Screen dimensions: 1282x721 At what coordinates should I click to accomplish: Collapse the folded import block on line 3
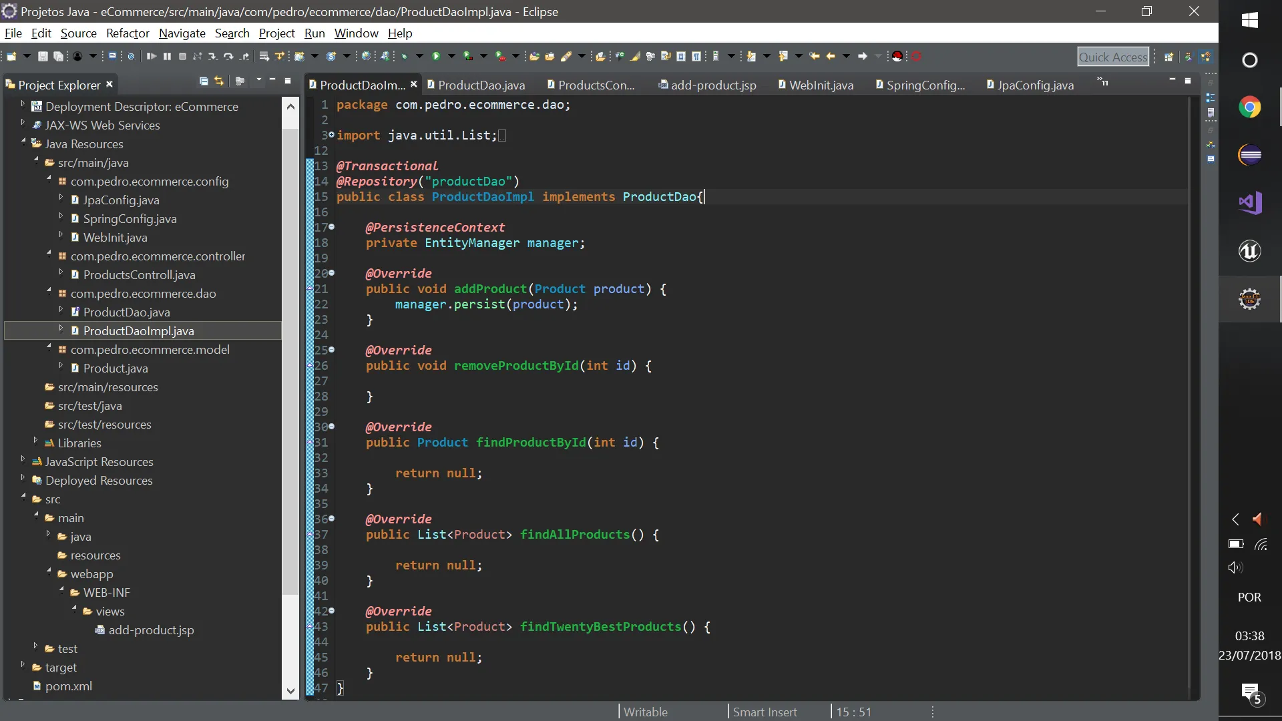coord(332,135)
